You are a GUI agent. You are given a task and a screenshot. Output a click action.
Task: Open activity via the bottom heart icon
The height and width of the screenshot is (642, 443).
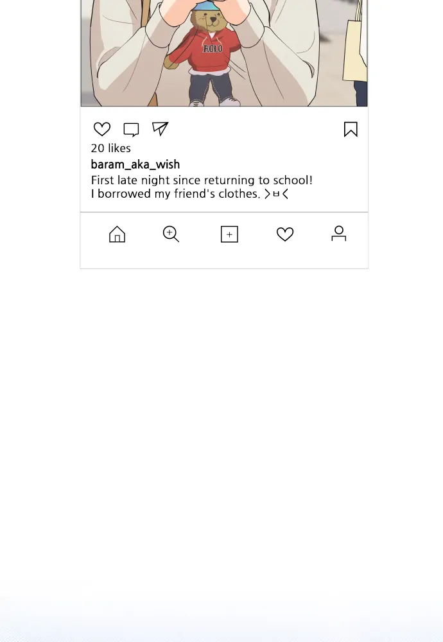(285, 234)
